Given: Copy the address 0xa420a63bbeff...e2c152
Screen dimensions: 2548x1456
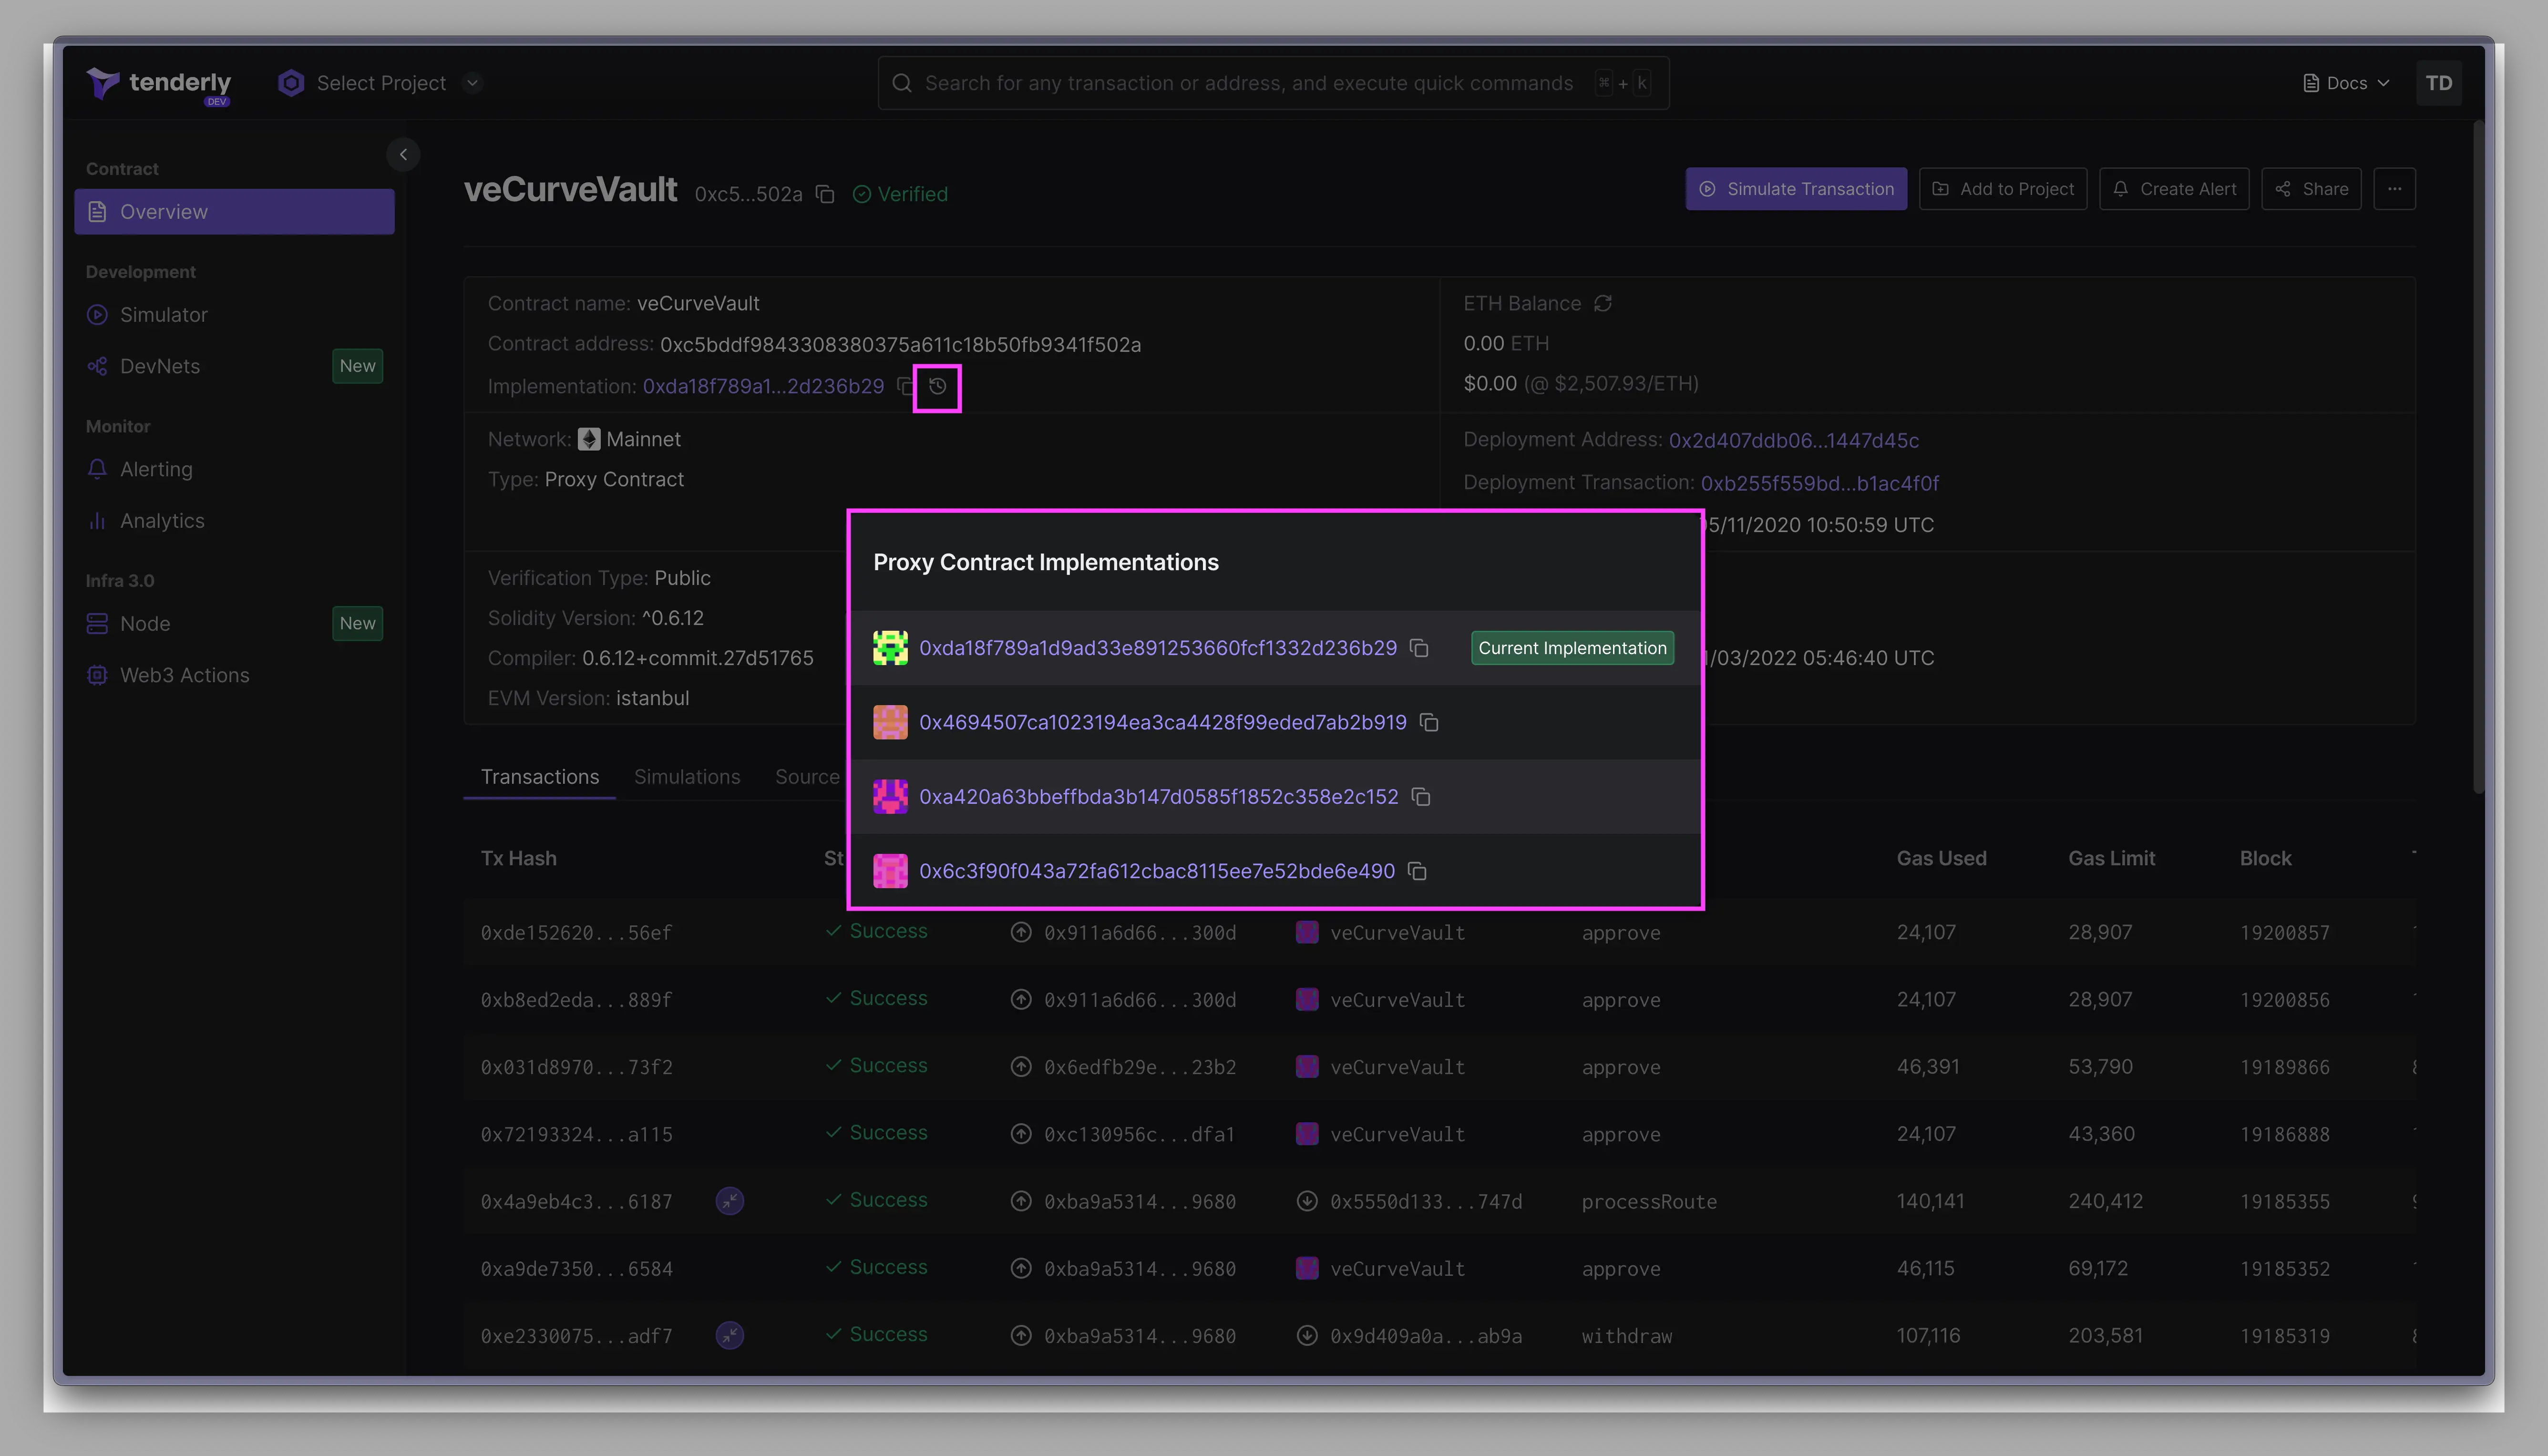Looking at the screenshot, I should click(x=1421, y=797).
